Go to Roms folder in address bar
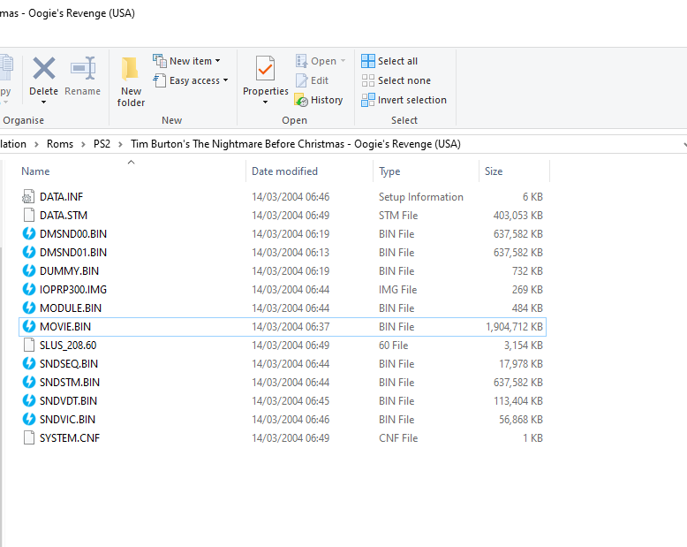Image resolution: width=687 pixels, height=547 pixels. point(60,143)
